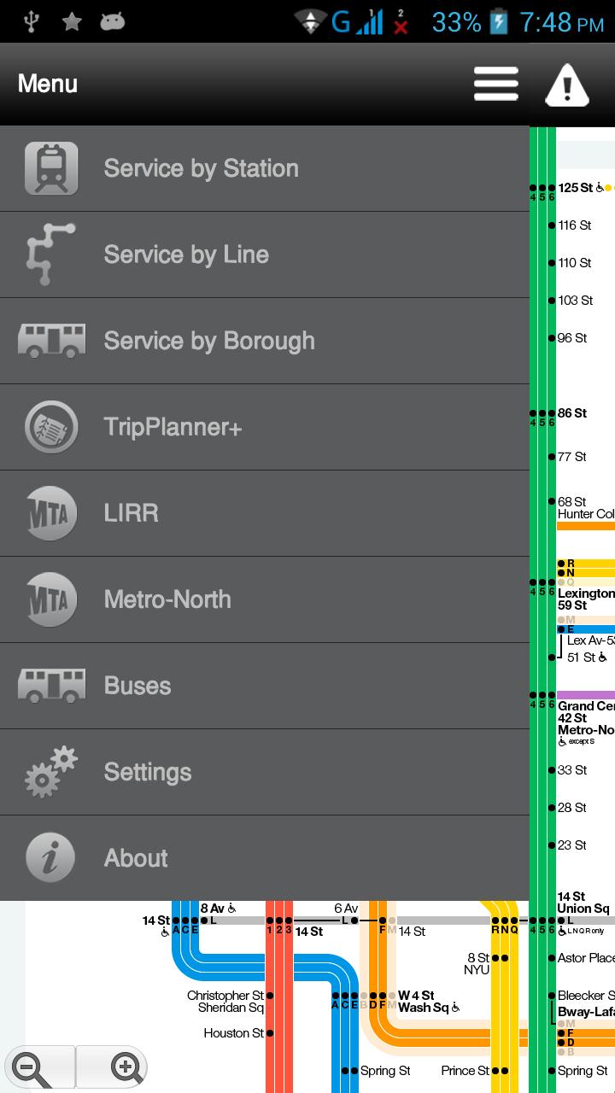Tap the train icon beside Service by Station
Viewport: 615px width, 1093px height.
[51, 168]
